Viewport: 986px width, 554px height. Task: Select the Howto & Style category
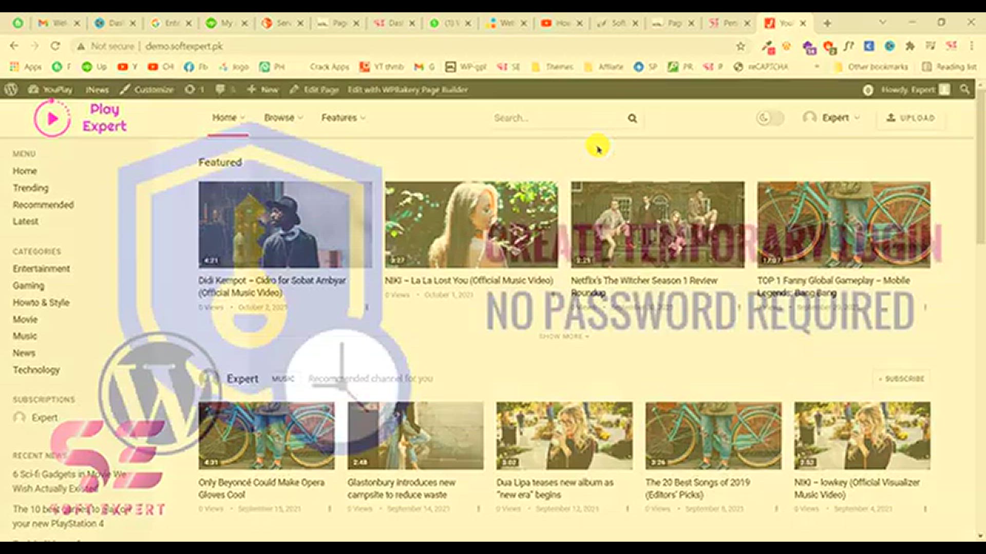41,302
